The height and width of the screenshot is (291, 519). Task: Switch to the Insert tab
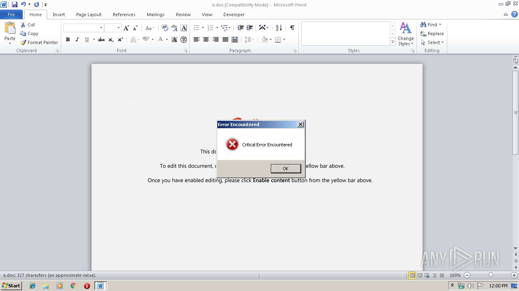(59, 15)
